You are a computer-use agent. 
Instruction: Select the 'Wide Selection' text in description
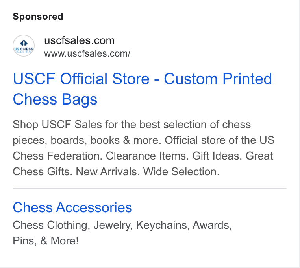181,172
